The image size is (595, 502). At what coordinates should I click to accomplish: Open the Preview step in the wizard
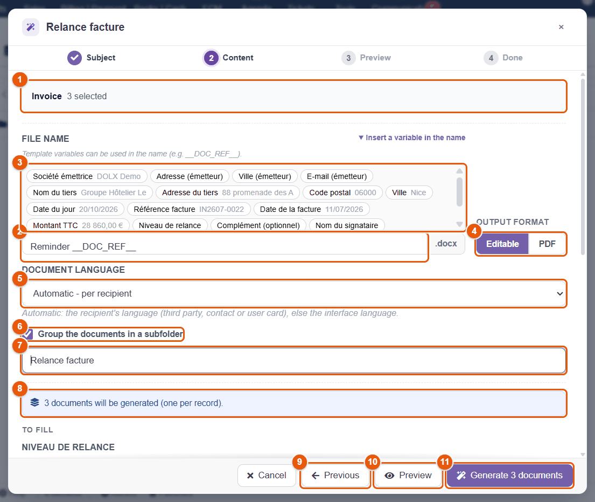[x=366, y=58]
